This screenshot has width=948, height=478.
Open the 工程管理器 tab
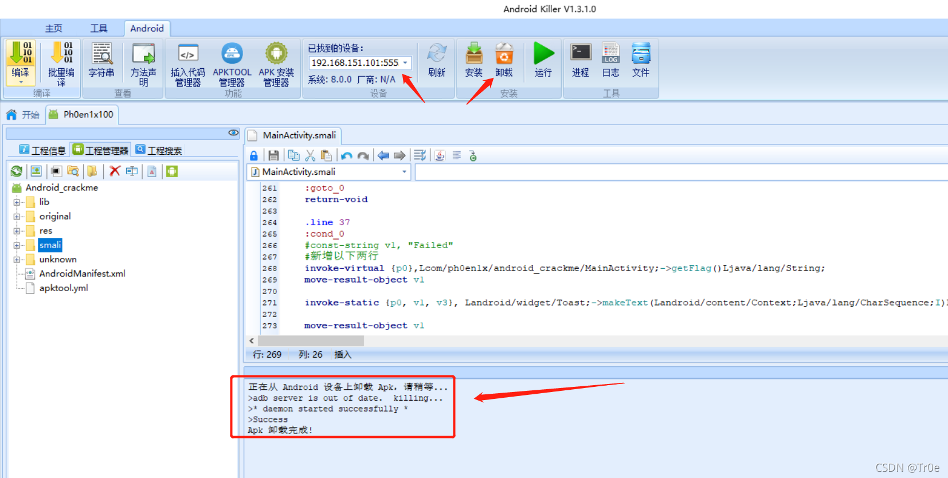(x=100, y=150)
